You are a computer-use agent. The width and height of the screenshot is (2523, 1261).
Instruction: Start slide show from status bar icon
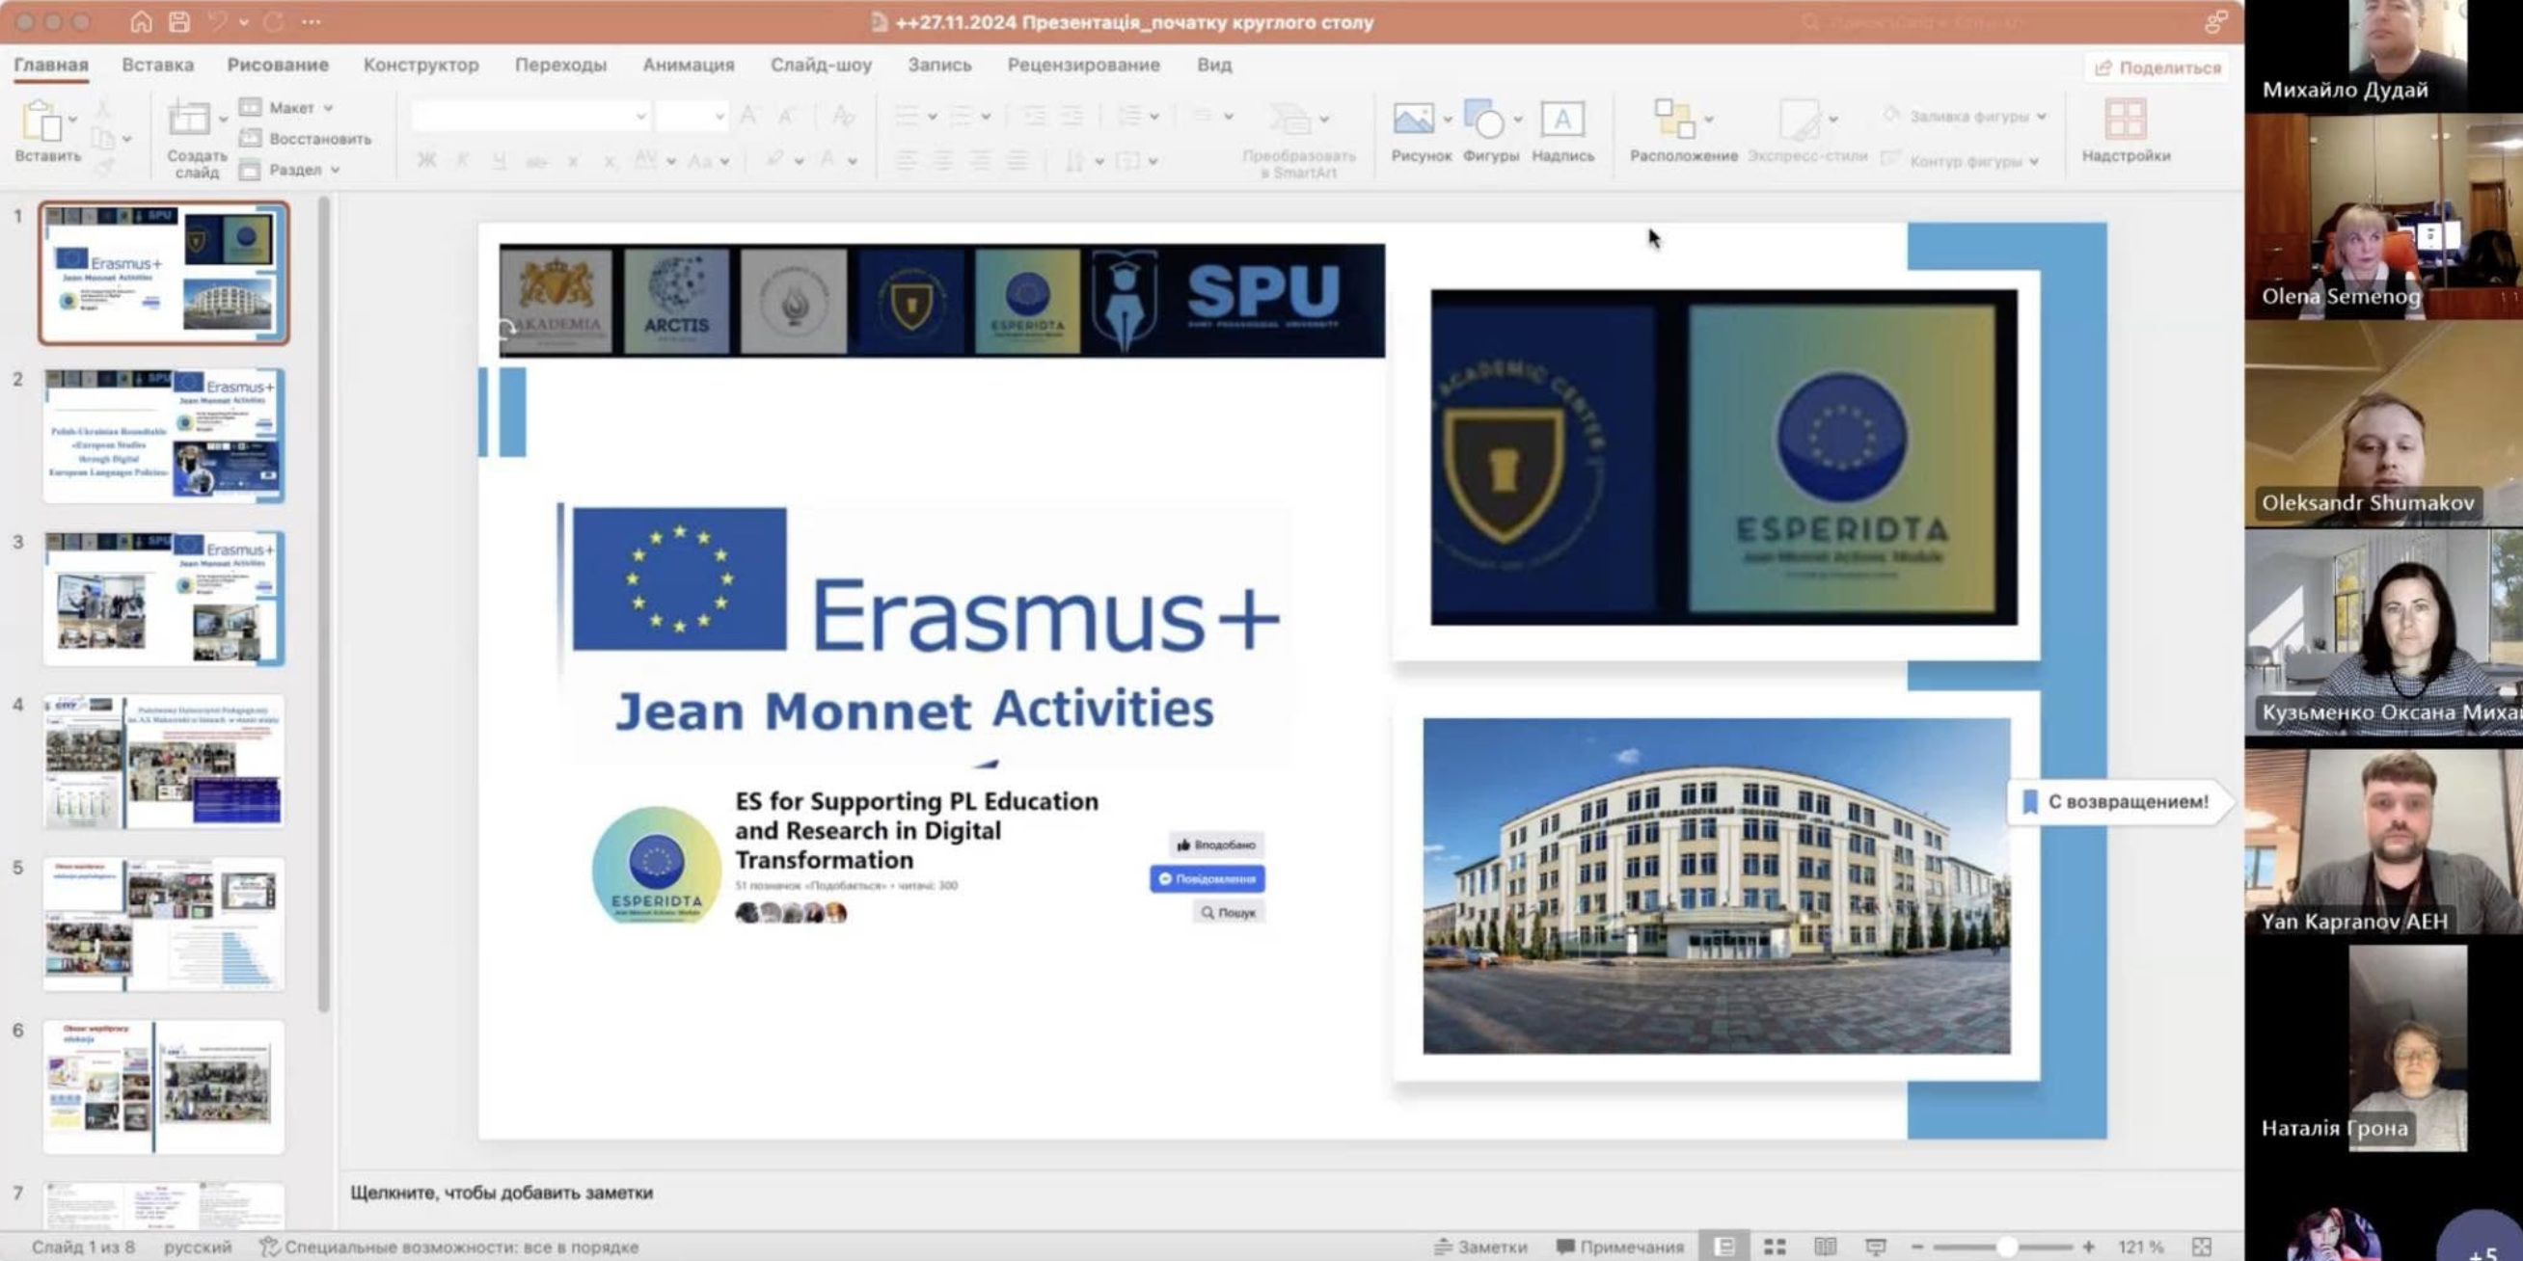point(1876,1247)
